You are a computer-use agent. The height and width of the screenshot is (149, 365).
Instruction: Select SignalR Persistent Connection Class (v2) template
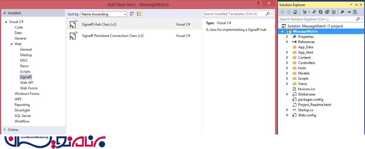coord(134,36)
